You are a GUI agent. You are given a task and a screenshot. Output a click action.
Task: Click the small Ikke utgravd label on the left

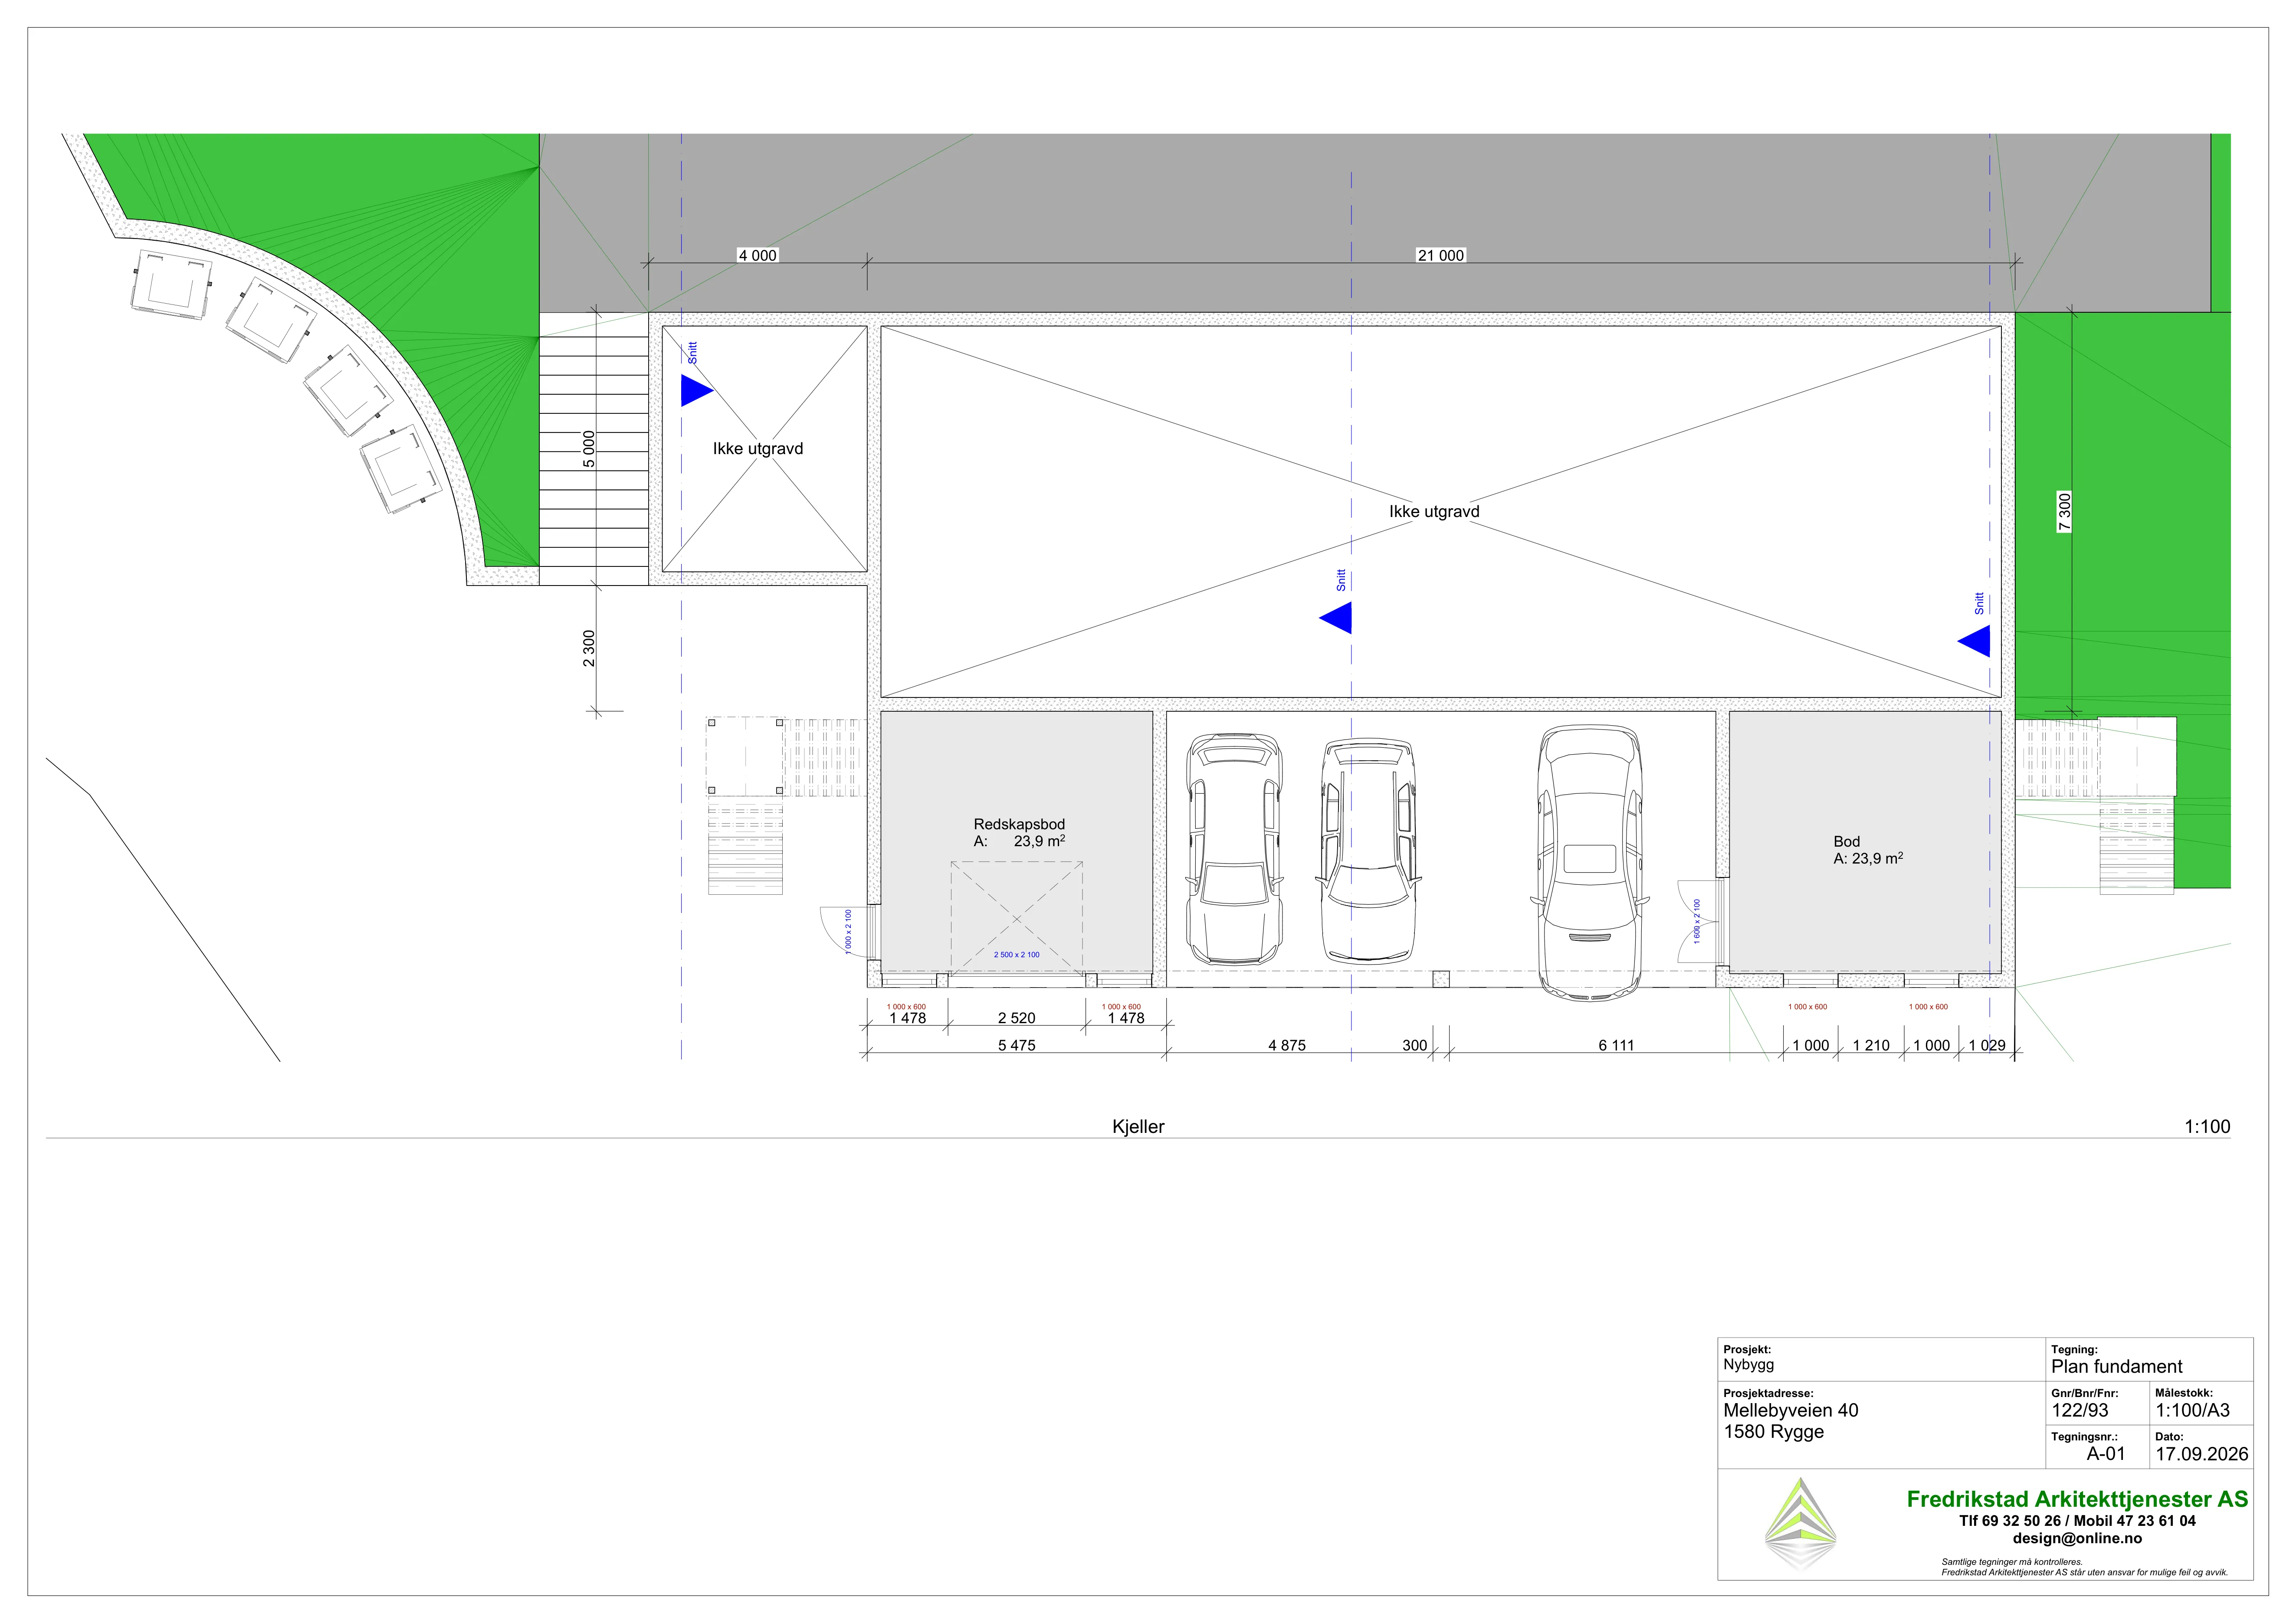(758, 449)
